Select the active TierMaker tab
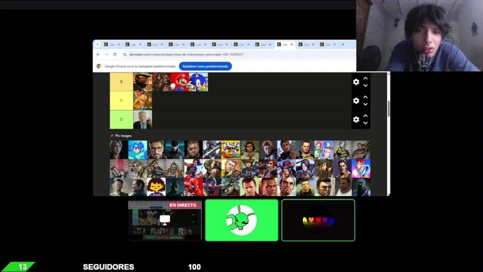 click(x=285, y=45)
